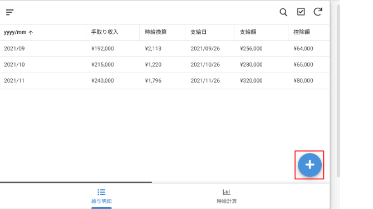Open the 2021/10 row
373x209 pixels.
click(x=165, y=65)
